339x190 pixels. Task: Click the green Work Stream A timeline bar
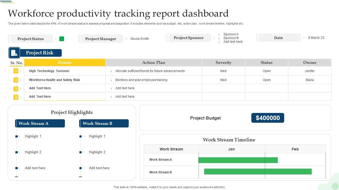pos(238,160)
